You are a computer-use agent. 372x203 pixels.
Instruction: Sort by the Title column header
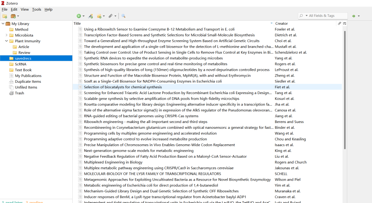[x=173, y=23]
